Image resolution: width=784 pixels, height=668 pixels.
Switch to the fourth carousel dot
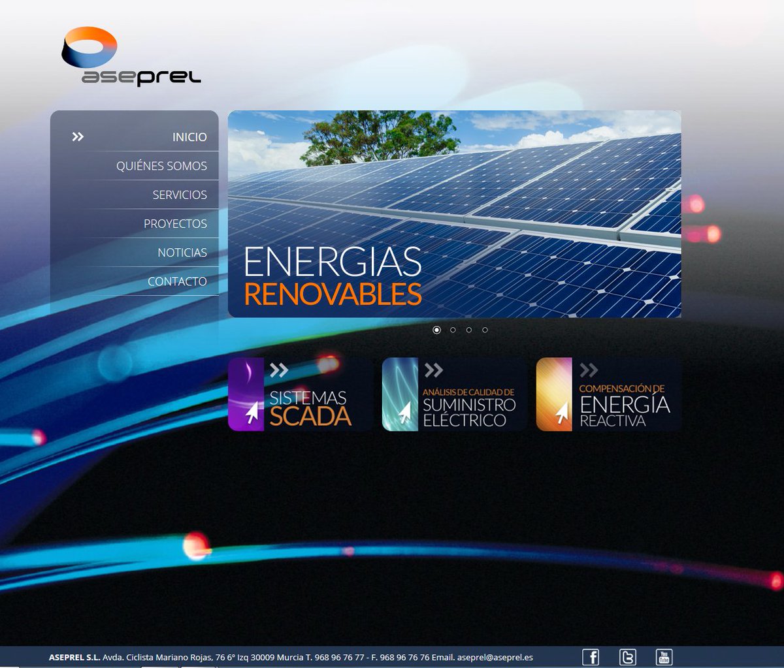pos(484,330)
